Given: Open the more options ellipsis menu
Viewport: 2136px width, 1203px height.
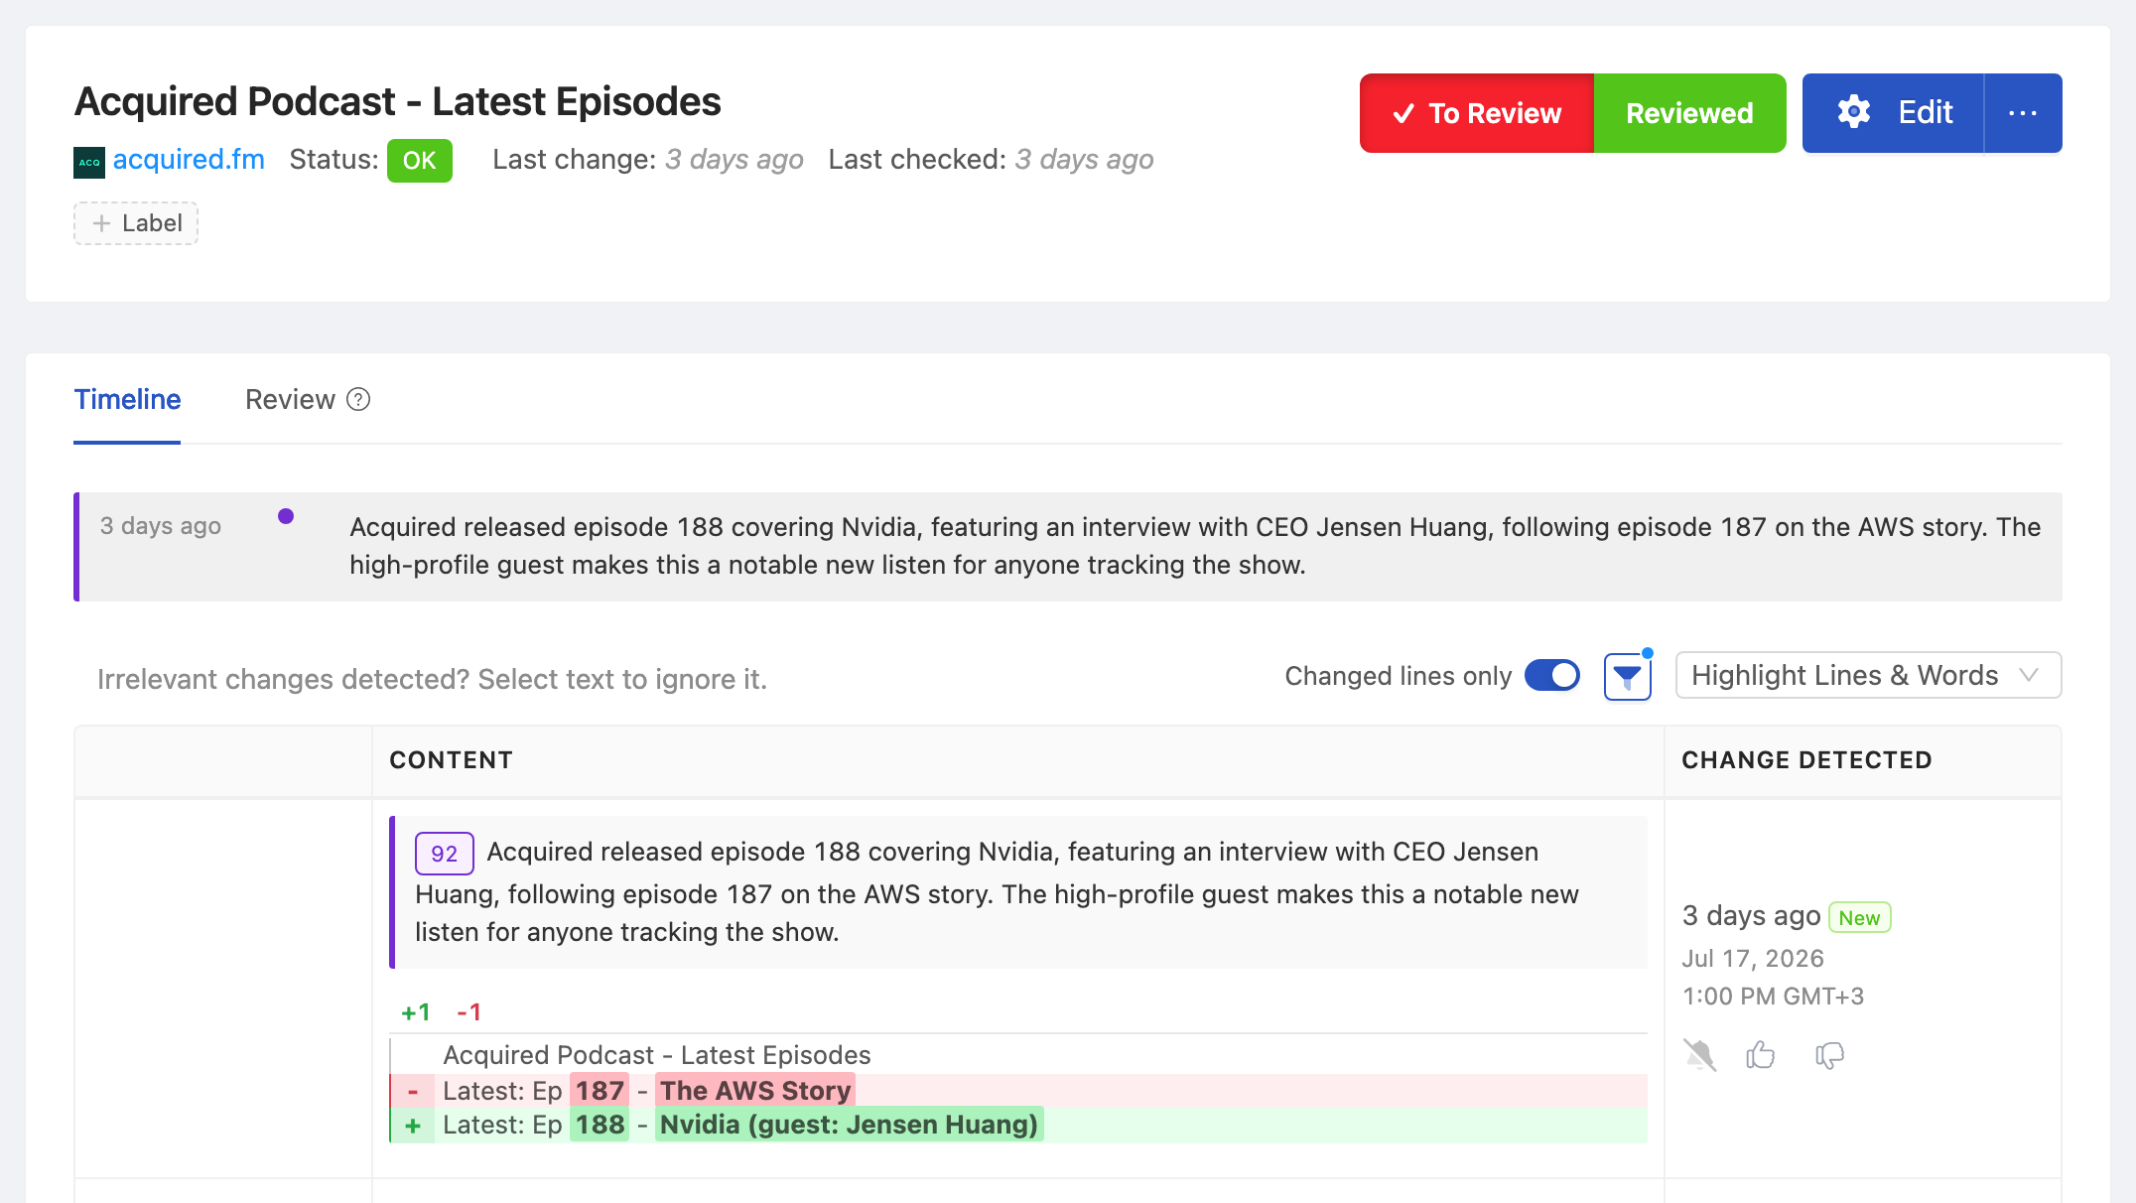Looking at the screenshot, I should point(2023,113).
